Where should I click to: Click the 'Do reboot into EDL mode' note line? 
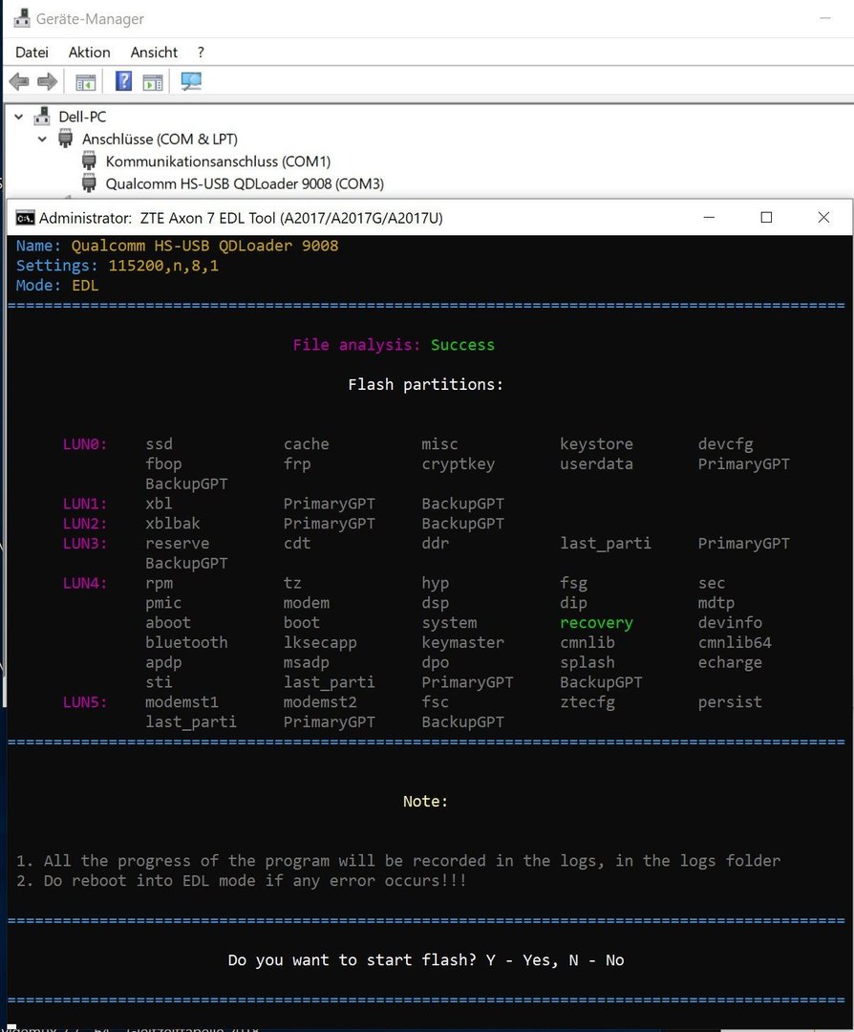coord(242,881)
